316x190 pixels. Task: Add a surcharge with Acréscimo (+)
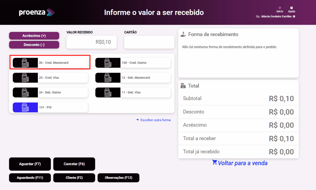(x=34, y=36)
